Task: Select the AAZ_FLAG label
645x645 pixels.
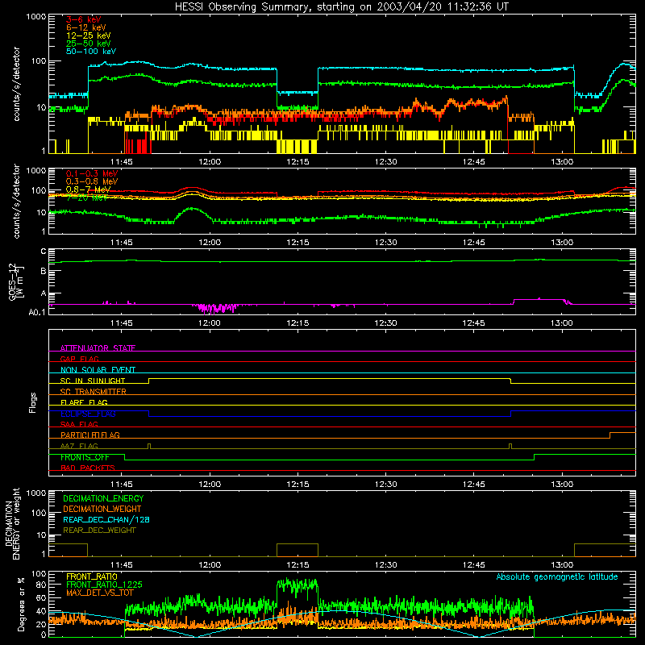Action: 79,446
